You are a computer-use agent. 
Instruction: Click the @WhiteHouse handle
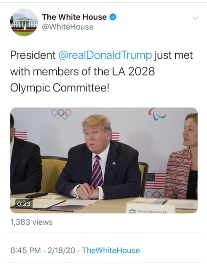(68, 27)
